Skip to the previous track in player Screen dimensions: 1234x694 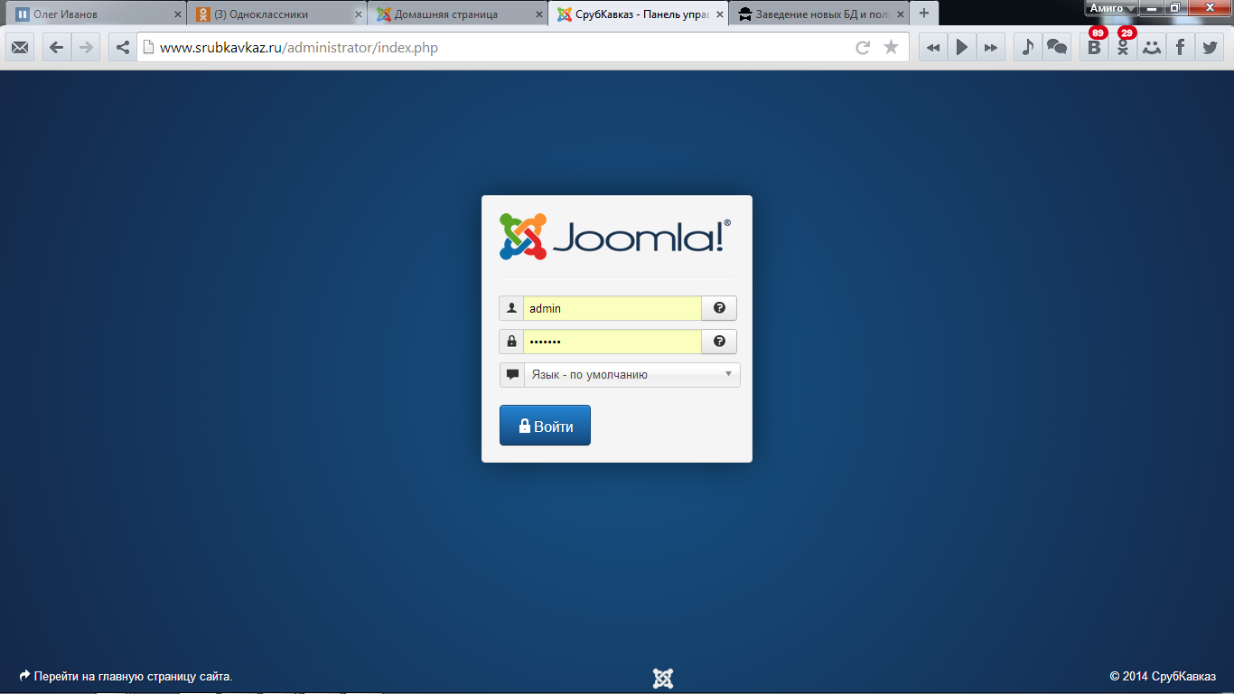pyautogui.click(x=933, y=48)
